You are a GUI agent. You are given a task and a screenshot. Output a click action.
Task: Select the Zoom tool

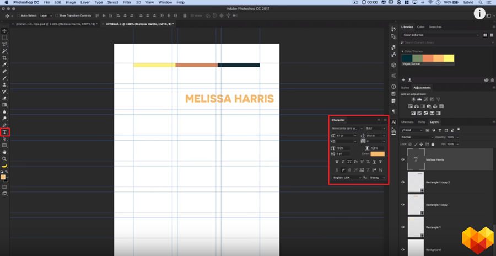point(5,158)
